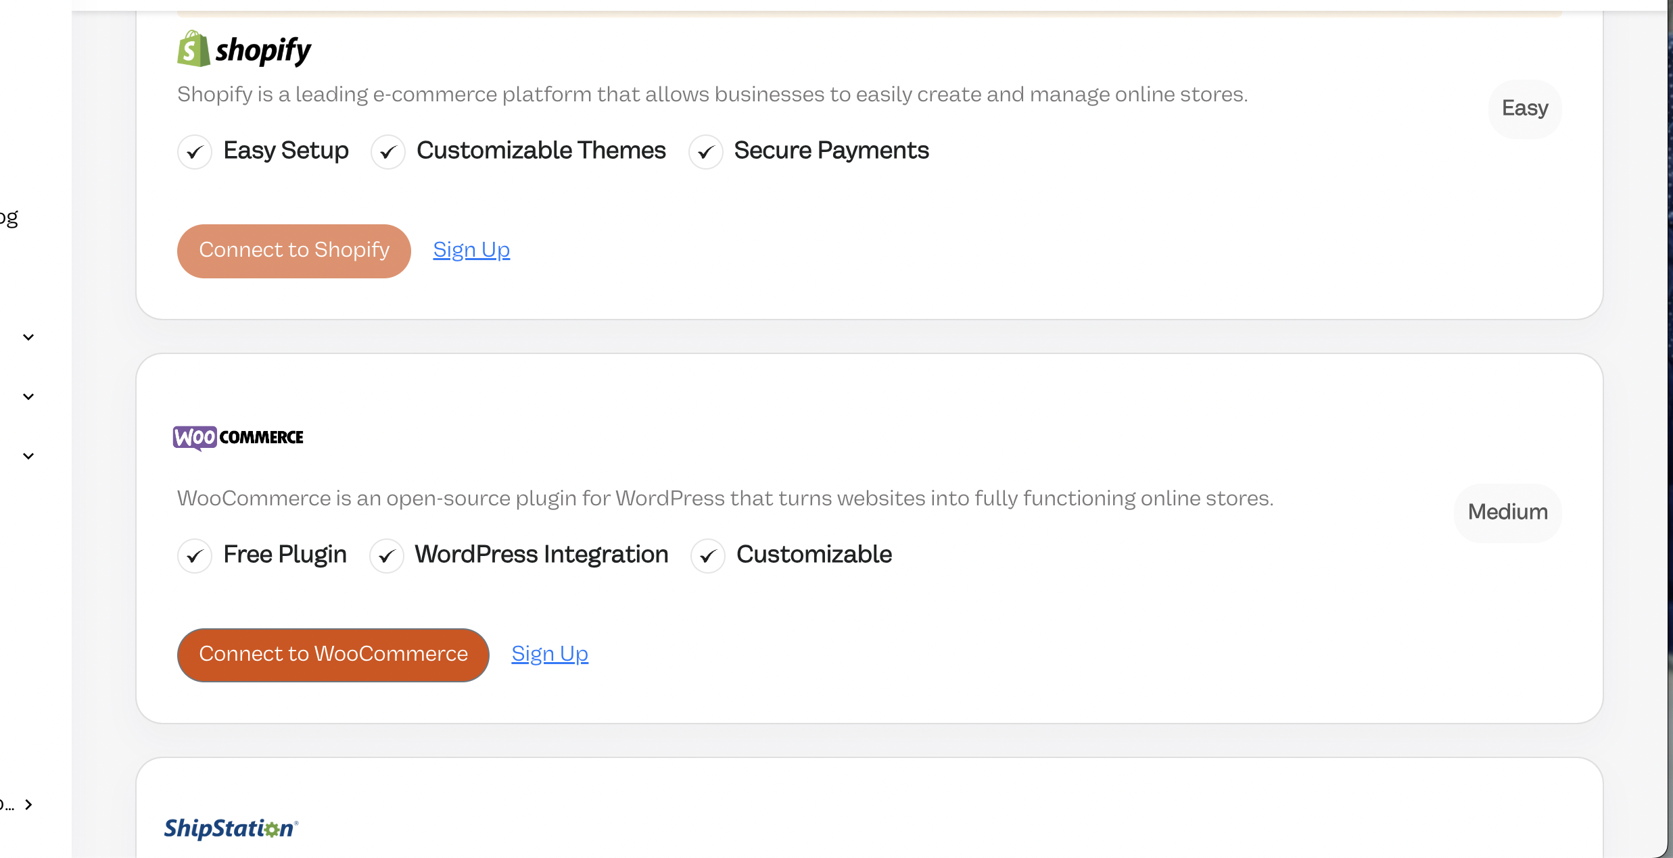This screenshot has height=858, width=1673.
Task: Expand the middle down chevron in the sidebar
Action: 28,397
